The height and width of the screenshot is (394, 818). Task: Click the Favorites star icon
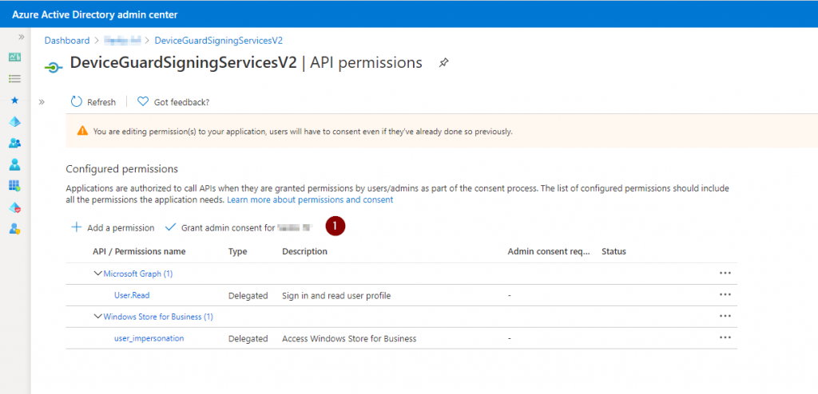pos(15,100)
